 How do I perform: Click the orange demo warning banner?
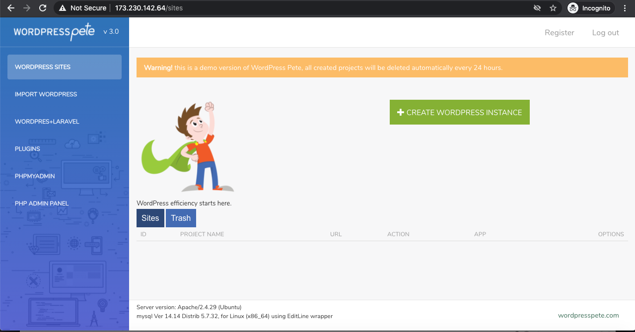click(x=382, y=67)
